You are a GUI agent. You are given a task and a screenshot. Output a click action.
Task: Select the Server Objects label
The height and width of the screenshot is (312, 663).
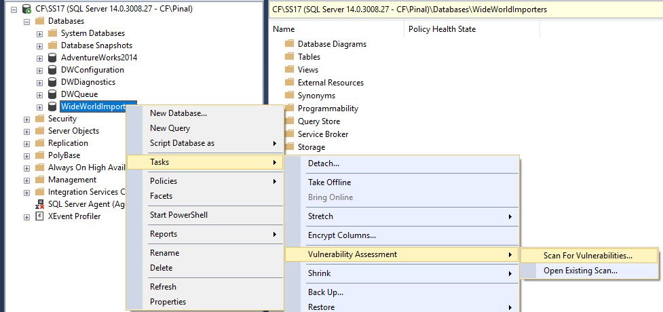click(73, 131)
